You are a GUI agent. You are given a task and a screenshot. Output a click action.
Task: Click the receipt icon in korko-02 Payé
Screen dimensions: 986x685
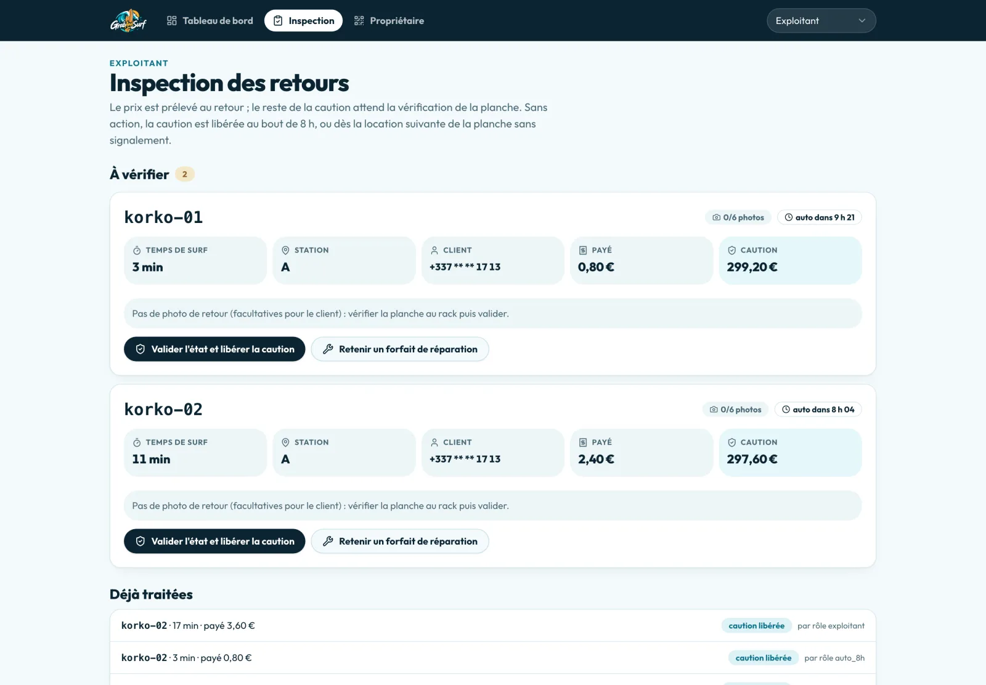[583, 443]
